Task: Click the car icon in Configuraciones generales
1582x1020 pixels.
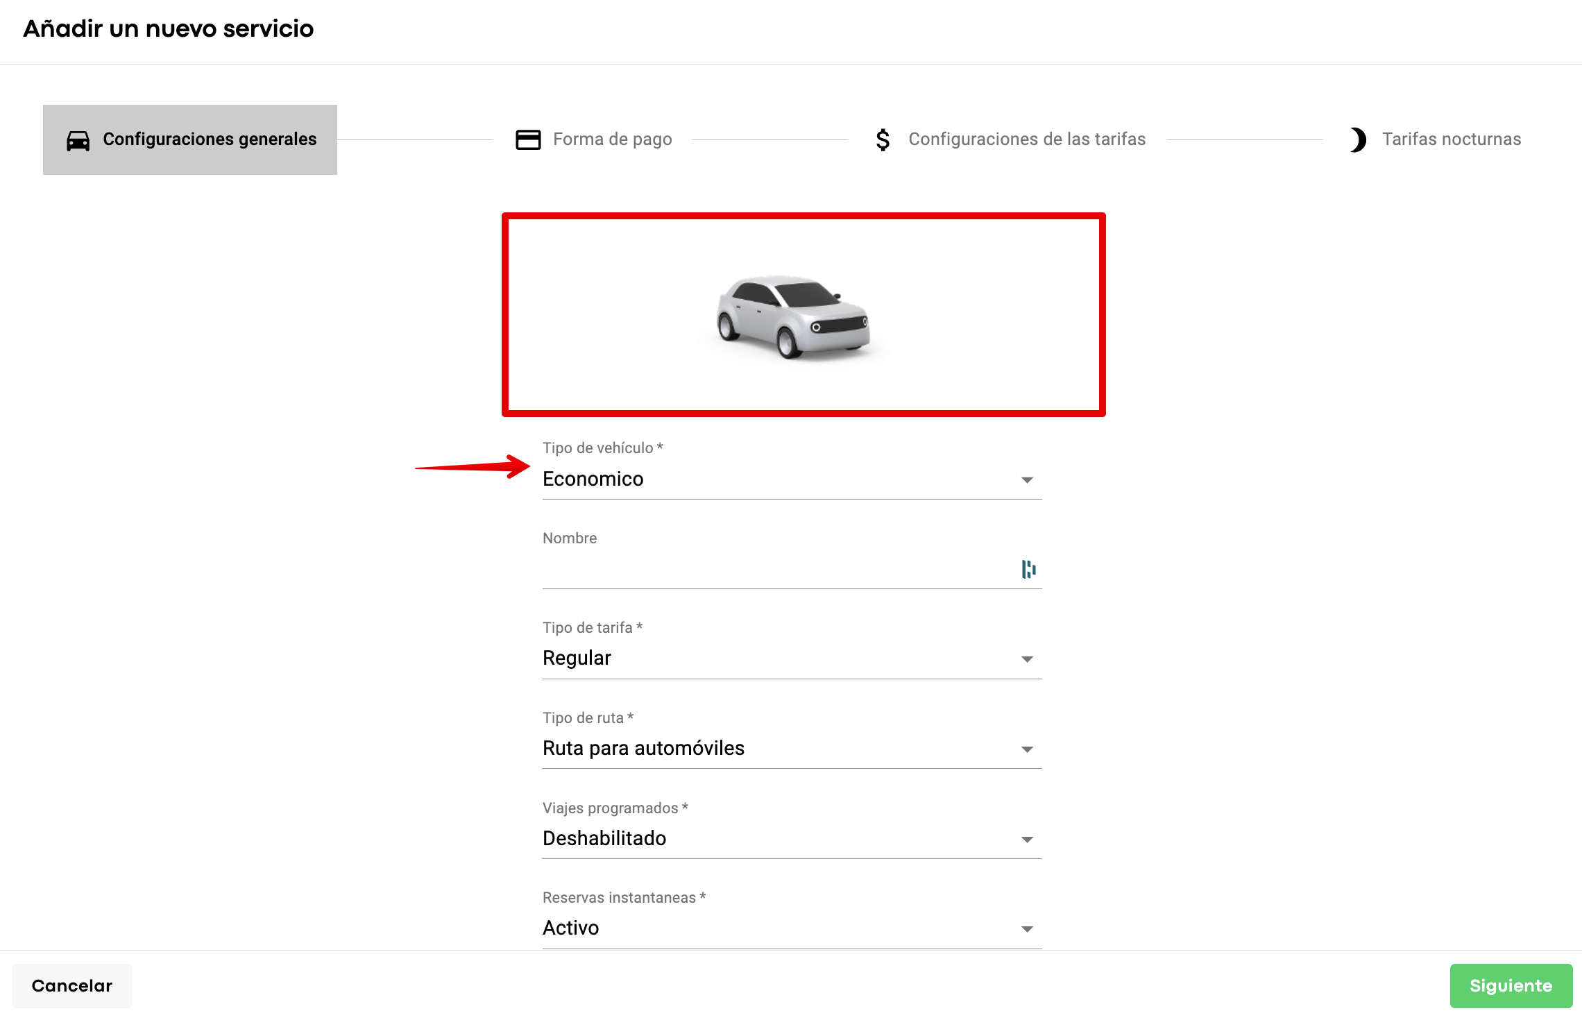Action: [78, 140]
